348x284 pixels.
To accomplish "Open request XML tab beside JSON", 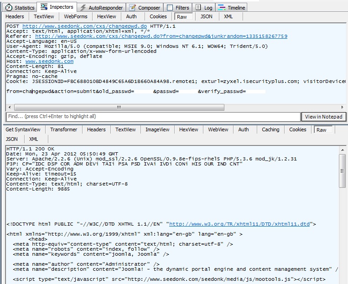I will point(229,17).
